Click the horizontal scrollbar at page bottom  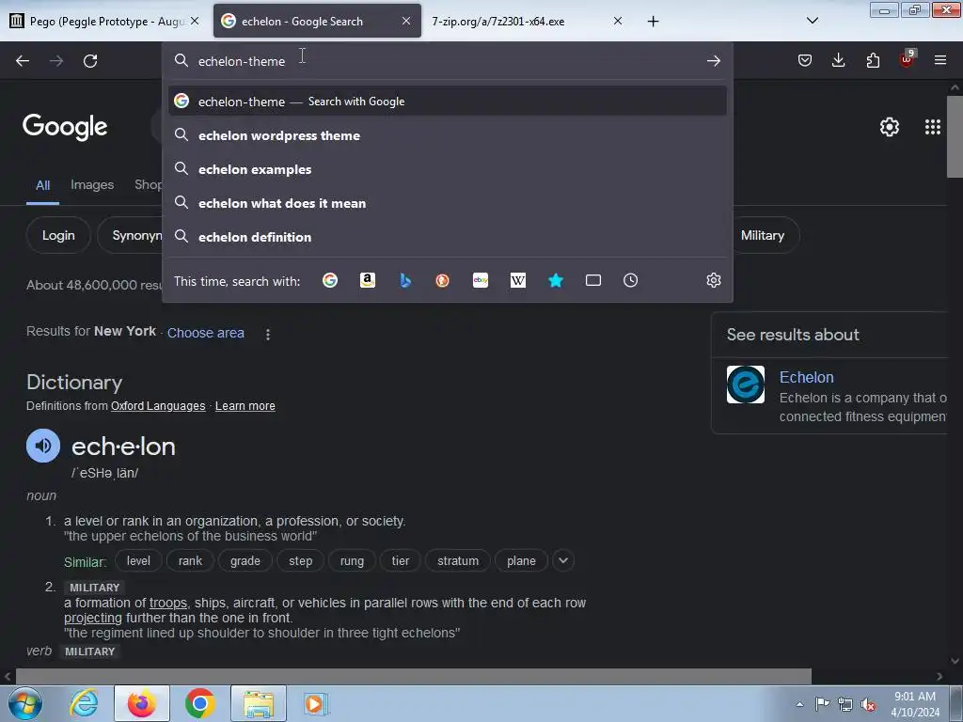tap(413, 677)
